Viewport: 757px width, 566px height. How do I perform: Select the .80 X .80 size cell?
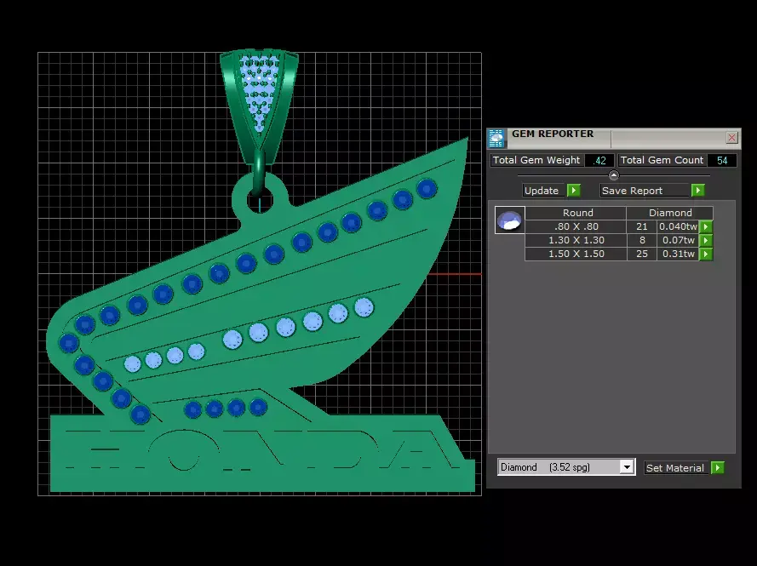tap(576, 226)
